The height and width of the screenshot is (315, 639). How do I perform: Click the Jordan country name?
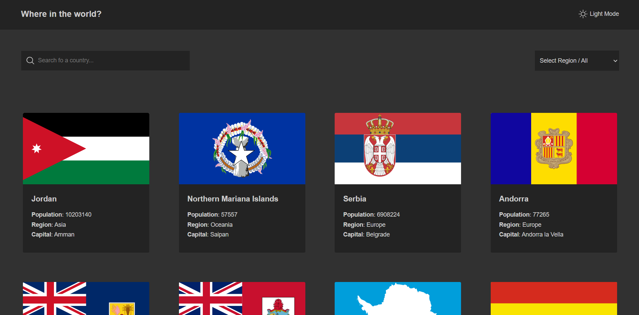pos(44,199)
